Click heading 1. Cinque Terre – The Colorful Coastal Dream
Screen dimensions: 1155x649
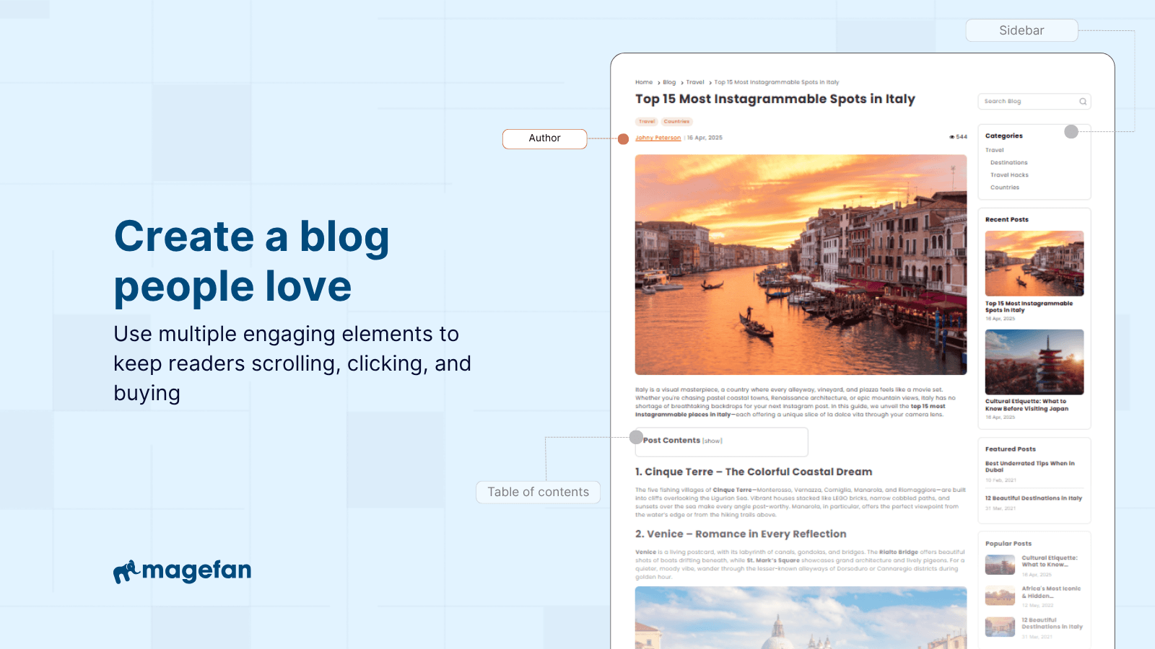[x=754, y=472]
